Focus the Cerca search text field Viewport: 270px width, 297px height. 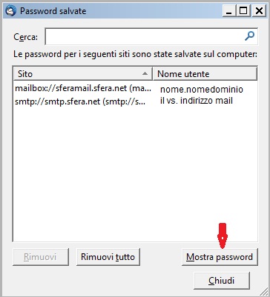pos(145,36)
